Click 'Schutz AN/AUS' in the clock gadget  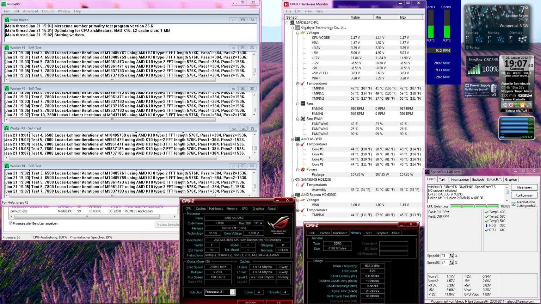click(517, 111)
